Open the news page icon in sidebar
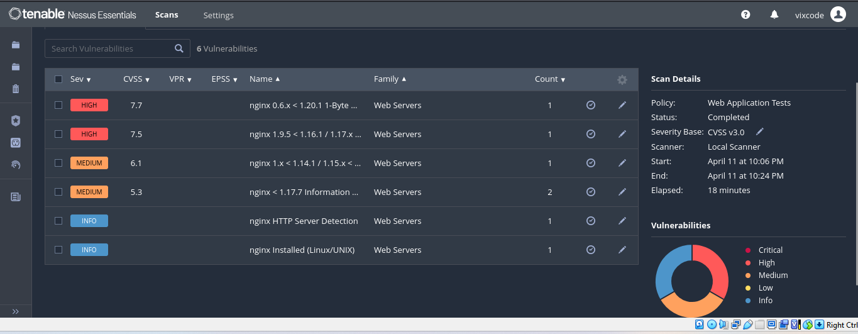858x334 pixels. (16, 197)
